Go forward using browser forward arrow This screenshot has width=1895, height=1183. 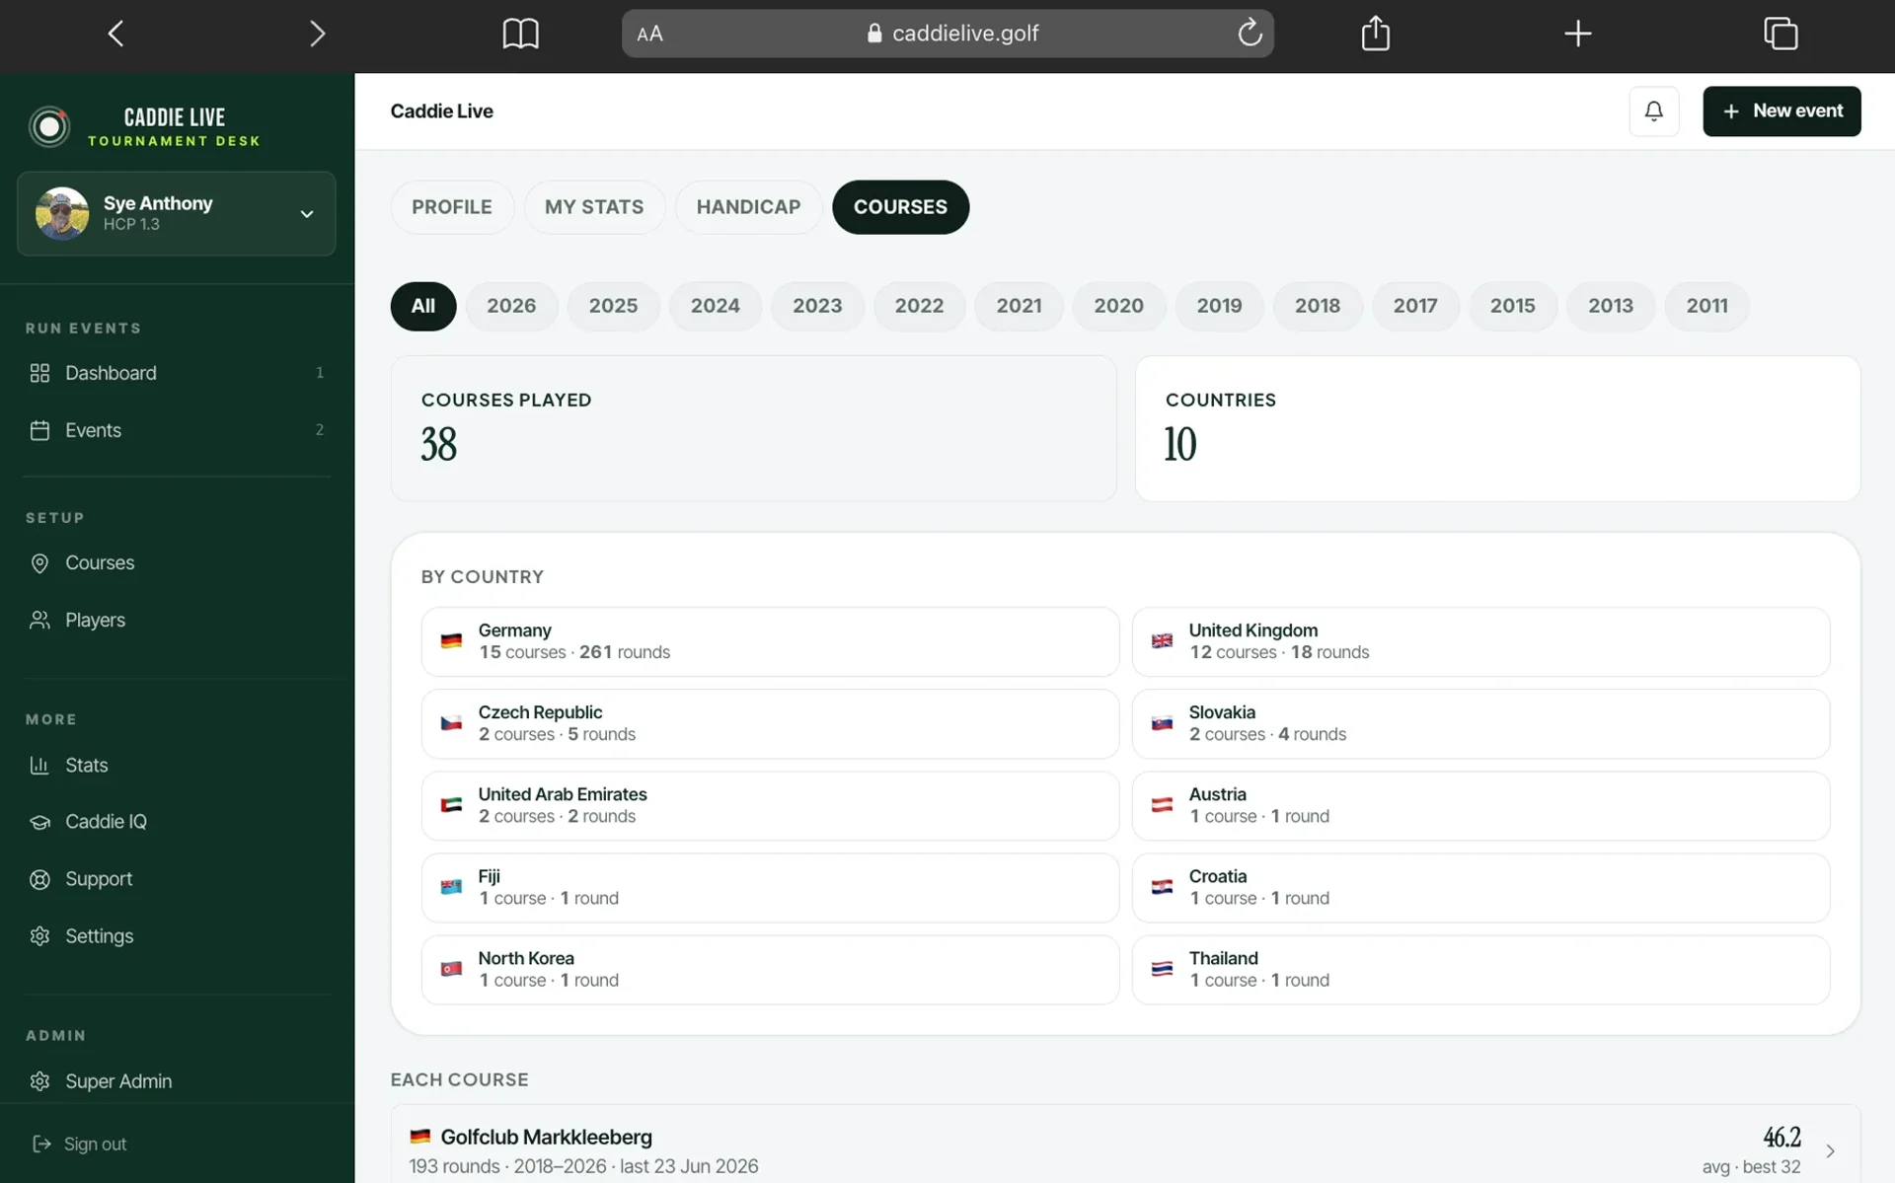click(317, 34)
